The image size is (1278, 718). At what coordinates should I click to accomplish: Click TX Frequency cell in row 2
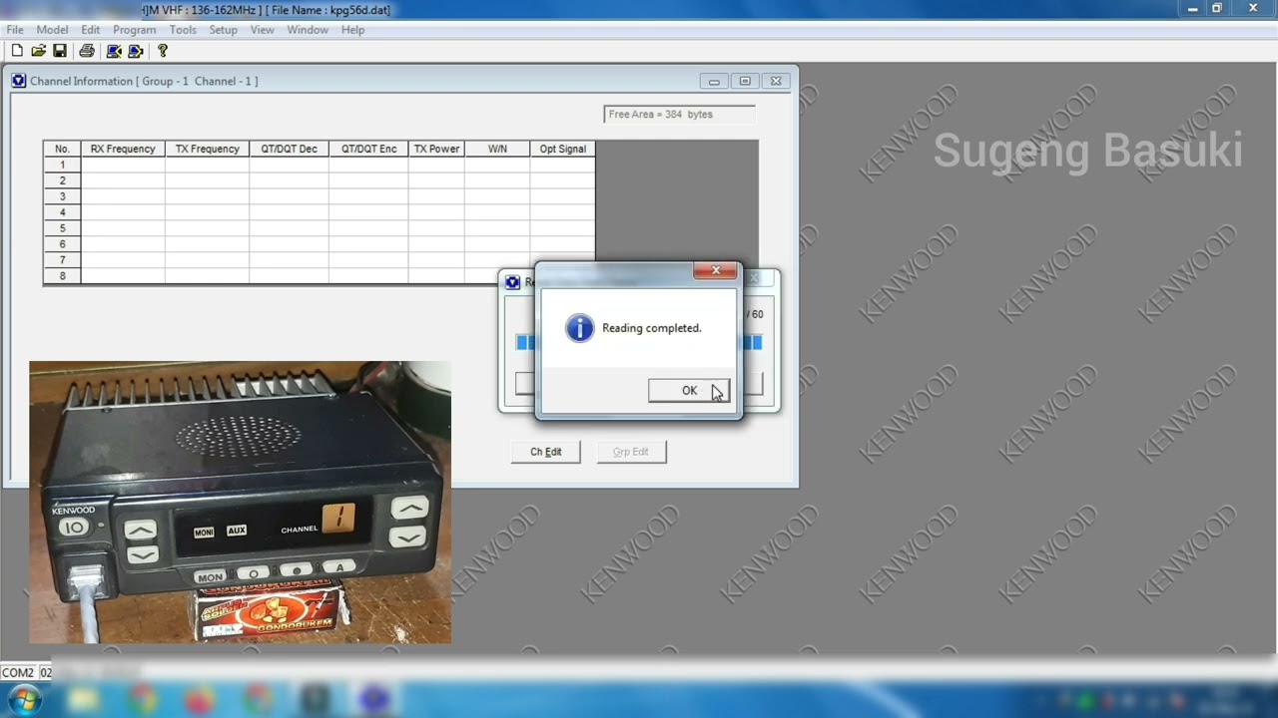click(x=208, y=180)
